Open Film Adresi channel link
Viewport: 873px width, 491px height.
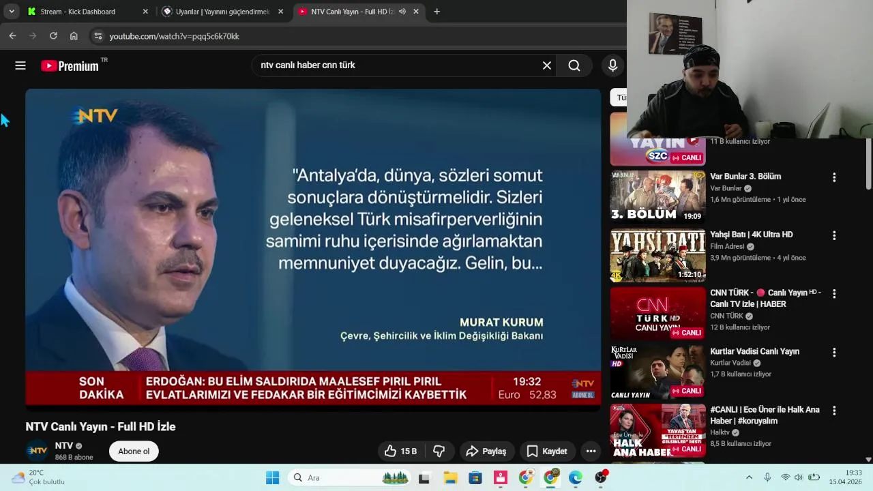(727, 246)
